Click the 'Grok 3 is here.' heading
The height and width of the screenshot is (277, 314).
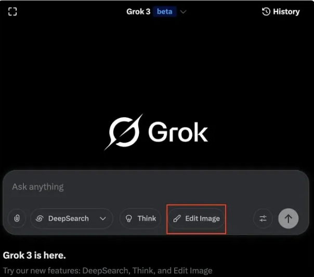click(x=34, y=255)
